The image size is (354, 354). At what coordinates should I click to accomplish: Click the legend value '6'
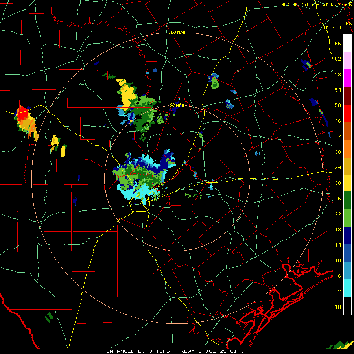tap(339, 276)
